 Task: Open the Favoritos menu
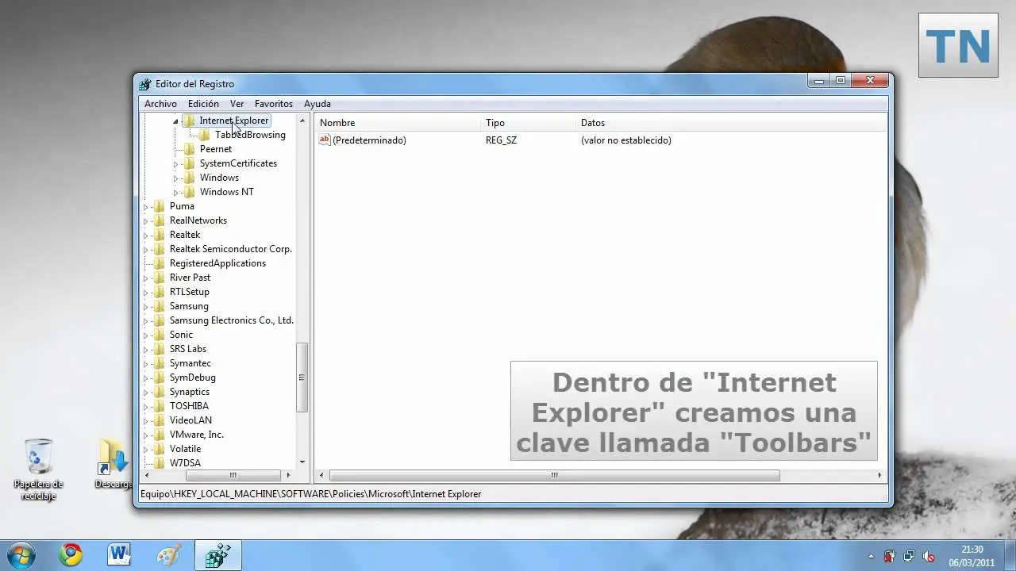[274, 104]
